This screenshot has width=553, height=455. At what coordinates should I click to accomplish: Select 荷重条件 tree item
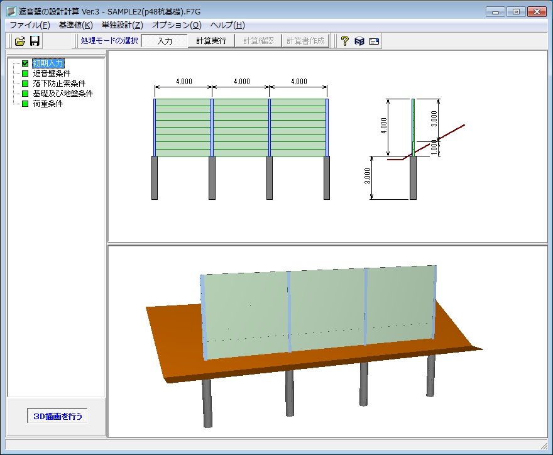(48, 104)
